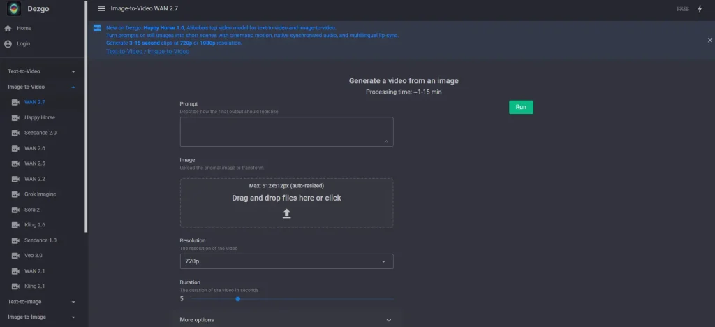The height and width of the screenshot is (327, 715).
Task: Click the Duration slider handle
Action: click(x=238, y=299)
